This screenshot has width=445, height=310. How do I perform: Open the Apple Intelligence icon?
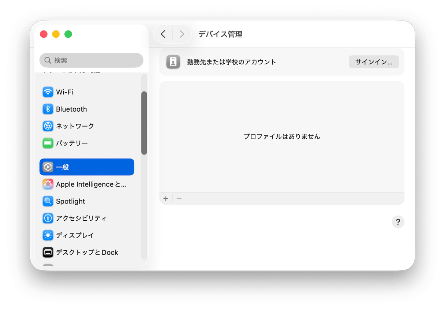(x=48, y=184)
